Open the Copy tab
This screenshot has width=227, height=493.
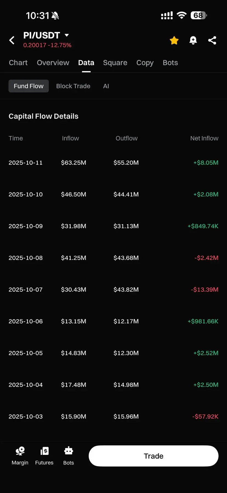pos(145,63)
